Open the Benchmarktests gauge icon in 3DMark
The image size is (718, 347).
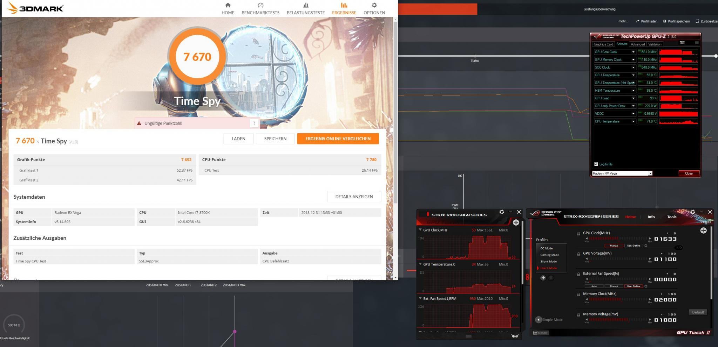[260, 5]
